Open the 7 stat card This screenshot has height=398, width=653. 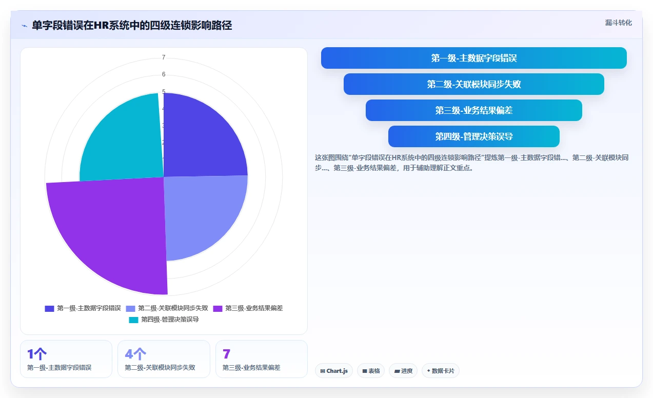tap(262, 359)
